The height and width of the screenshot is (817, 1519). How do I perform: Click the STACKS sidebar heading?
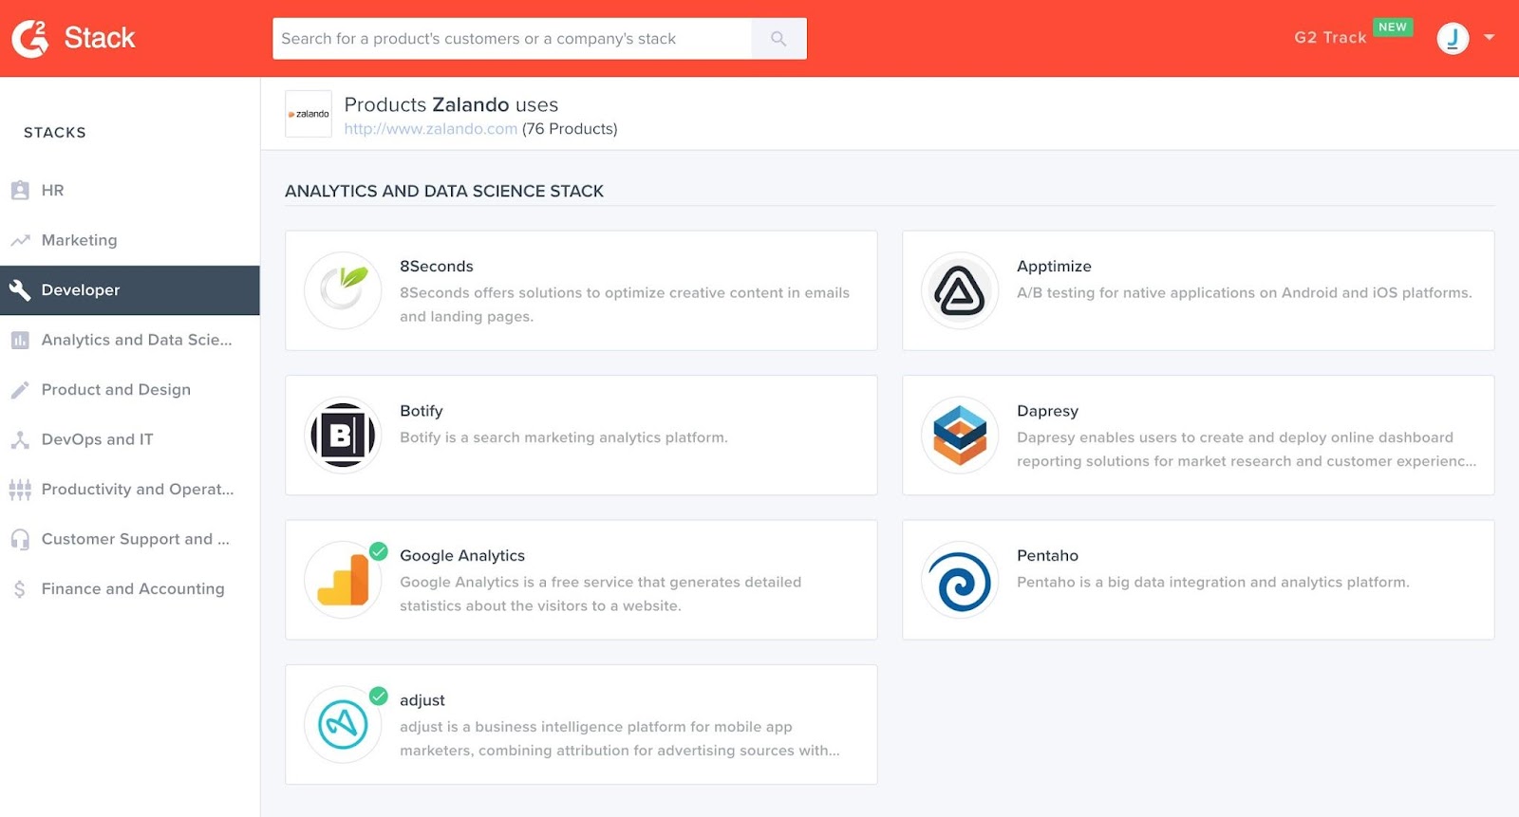(55, 133)
